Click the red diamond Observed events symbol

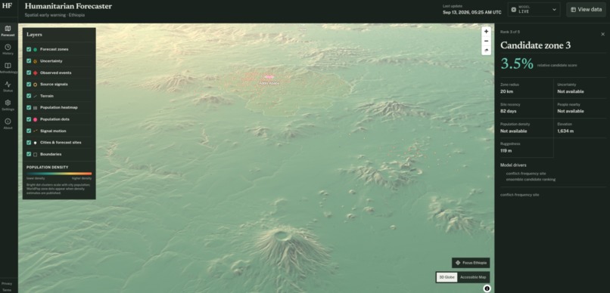(x=35, y=73)
